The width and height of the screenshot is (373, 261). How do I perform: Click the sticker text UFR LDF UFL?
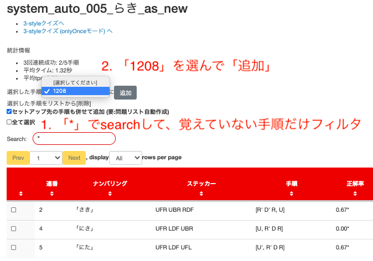point(174,247)
